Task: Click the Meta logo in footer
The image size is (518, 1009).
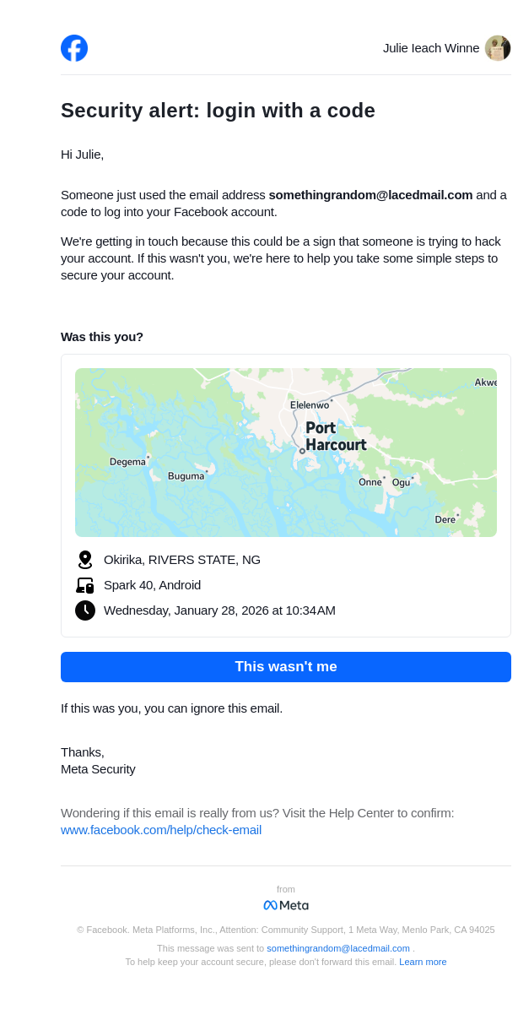Action: coord(286,905)
